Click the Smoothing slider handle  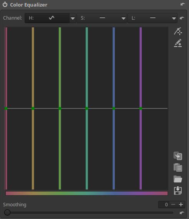point(7,212)
